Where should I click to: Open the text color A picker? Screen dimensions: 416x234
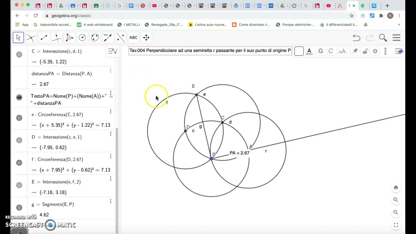(x=309, y=51)
